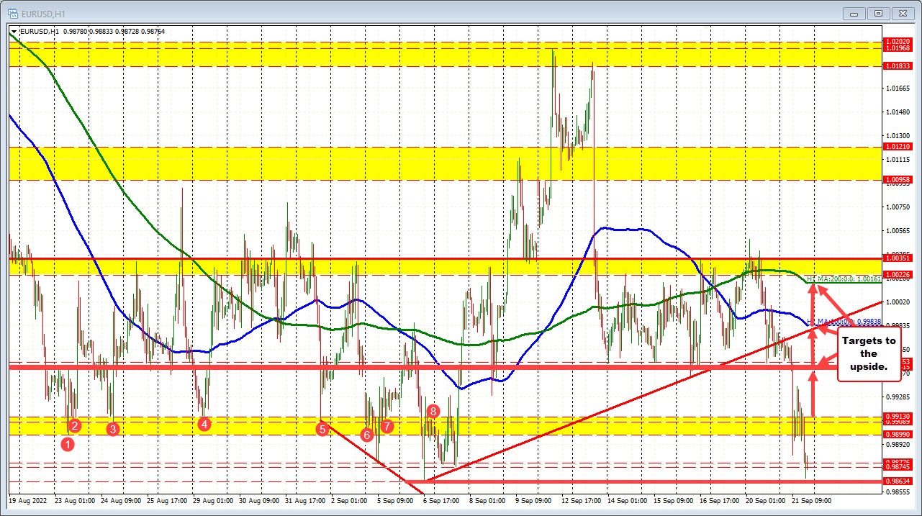Select circled marker 6 on the chart
922x516 pixels.
click(366, 435)
